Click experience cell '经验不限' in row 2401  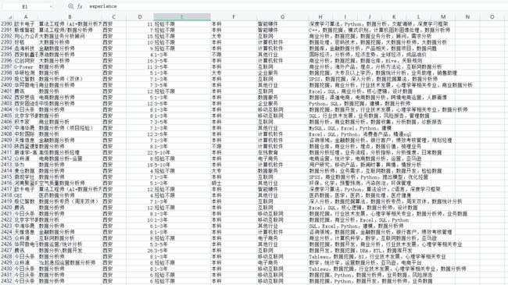pyautogui.click(x=165, y=91)
